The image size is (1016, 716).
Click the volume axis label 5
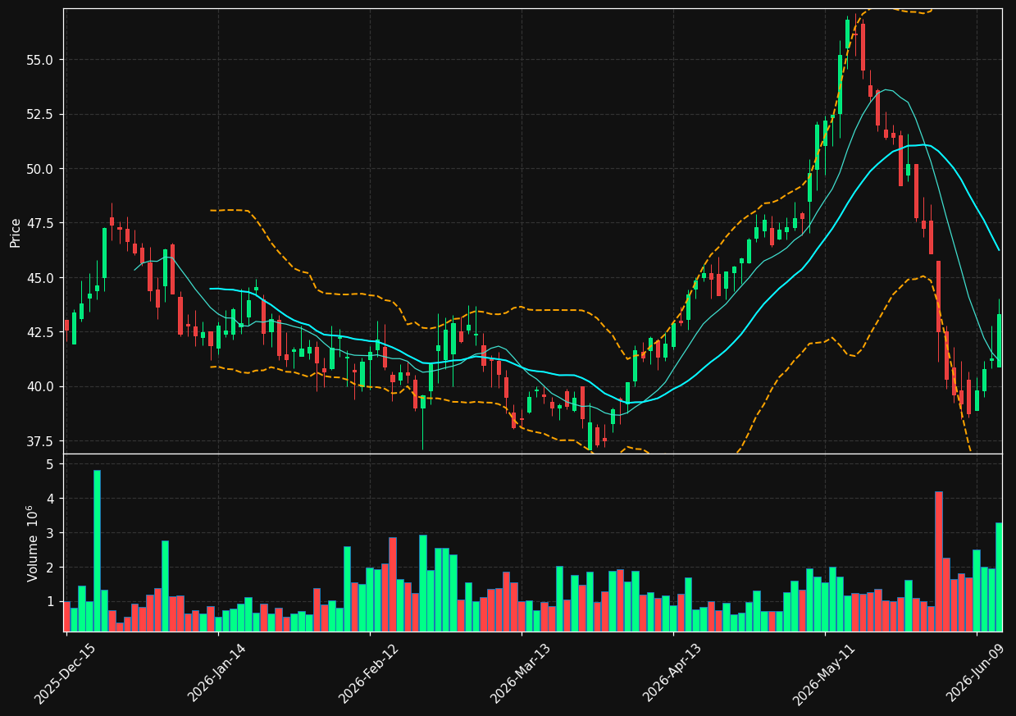click(52, 464)
